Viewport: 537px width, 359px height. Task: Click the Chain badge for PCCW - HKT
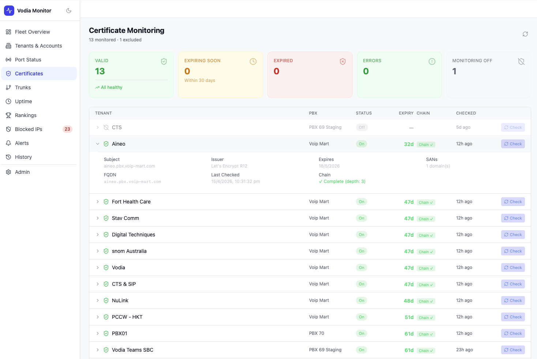point(426,318)
